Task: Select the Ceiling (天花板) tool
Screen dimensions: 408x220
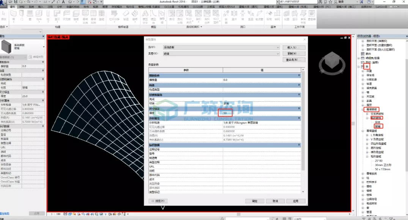Action: coord(67,15)
